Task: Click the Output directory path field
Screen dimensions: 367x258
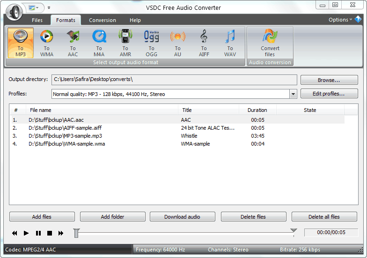Action: pos(174,80)
